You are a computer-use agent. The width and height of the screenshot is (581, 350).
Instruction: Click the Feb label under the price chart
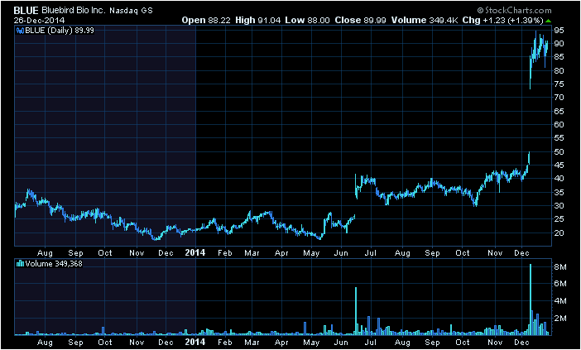point(225,253)
